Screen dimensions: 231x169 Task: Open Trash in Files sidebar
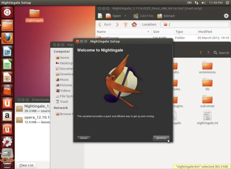tap(62, 102)
